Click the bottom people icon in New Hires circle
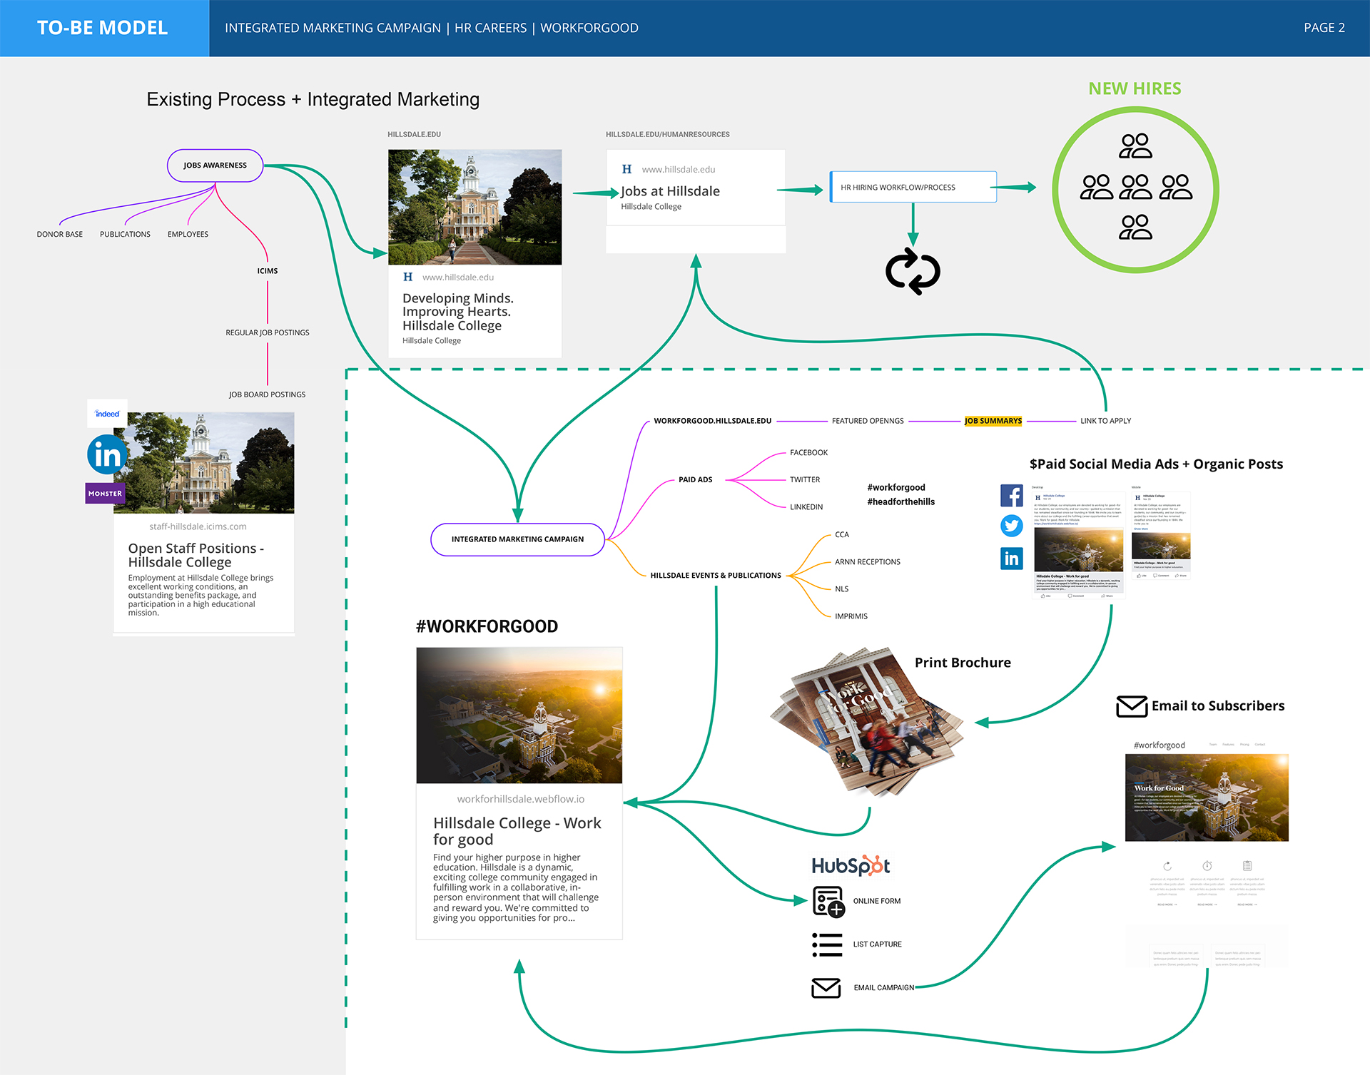Screen dimensions: 1370x1075 tap(1135, 228)
